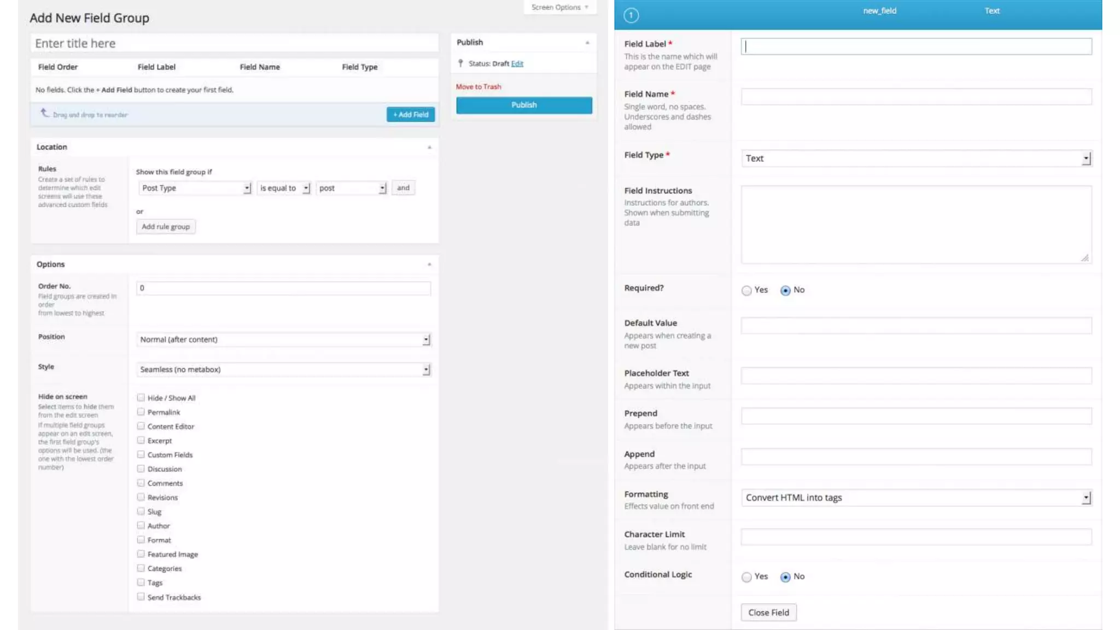Screen dimensions: 1120x630
Task: Click the Close Field button
Action: click(768, 612)
